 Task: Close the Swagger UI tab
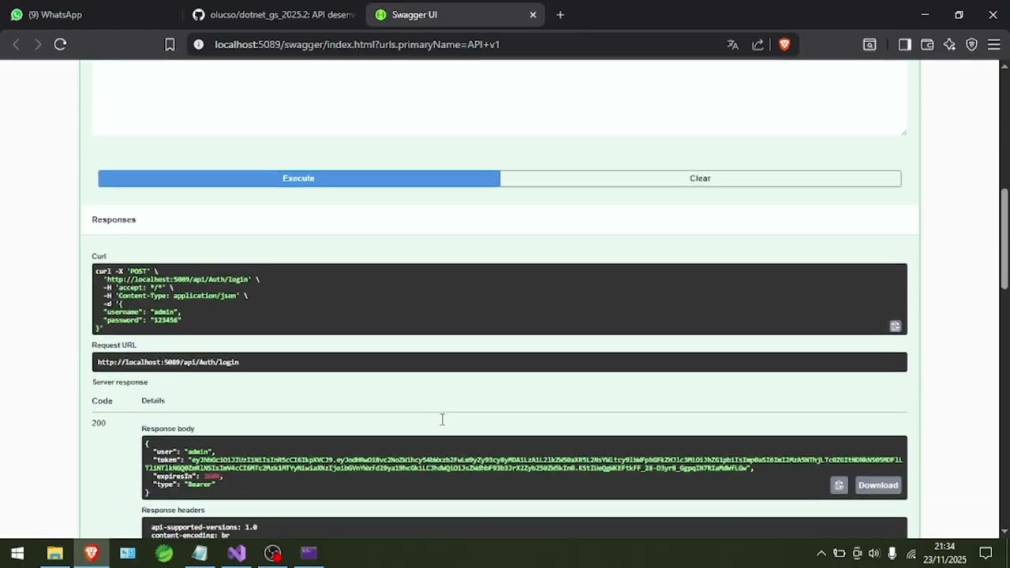[533, 15]
